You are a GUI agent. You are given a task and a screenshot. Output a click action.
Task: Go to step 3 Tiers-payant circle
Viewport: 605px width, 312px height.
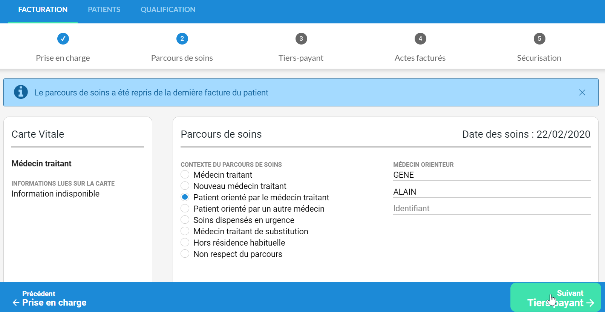coord(301,38)
